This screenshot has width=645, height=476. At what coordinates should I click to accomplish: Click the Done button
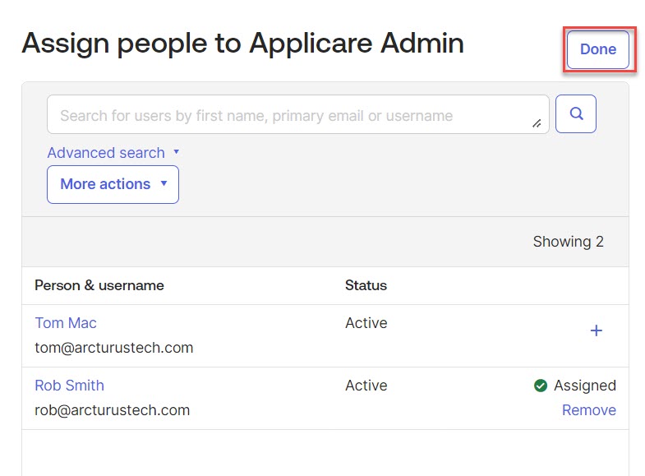coord(597,49)
